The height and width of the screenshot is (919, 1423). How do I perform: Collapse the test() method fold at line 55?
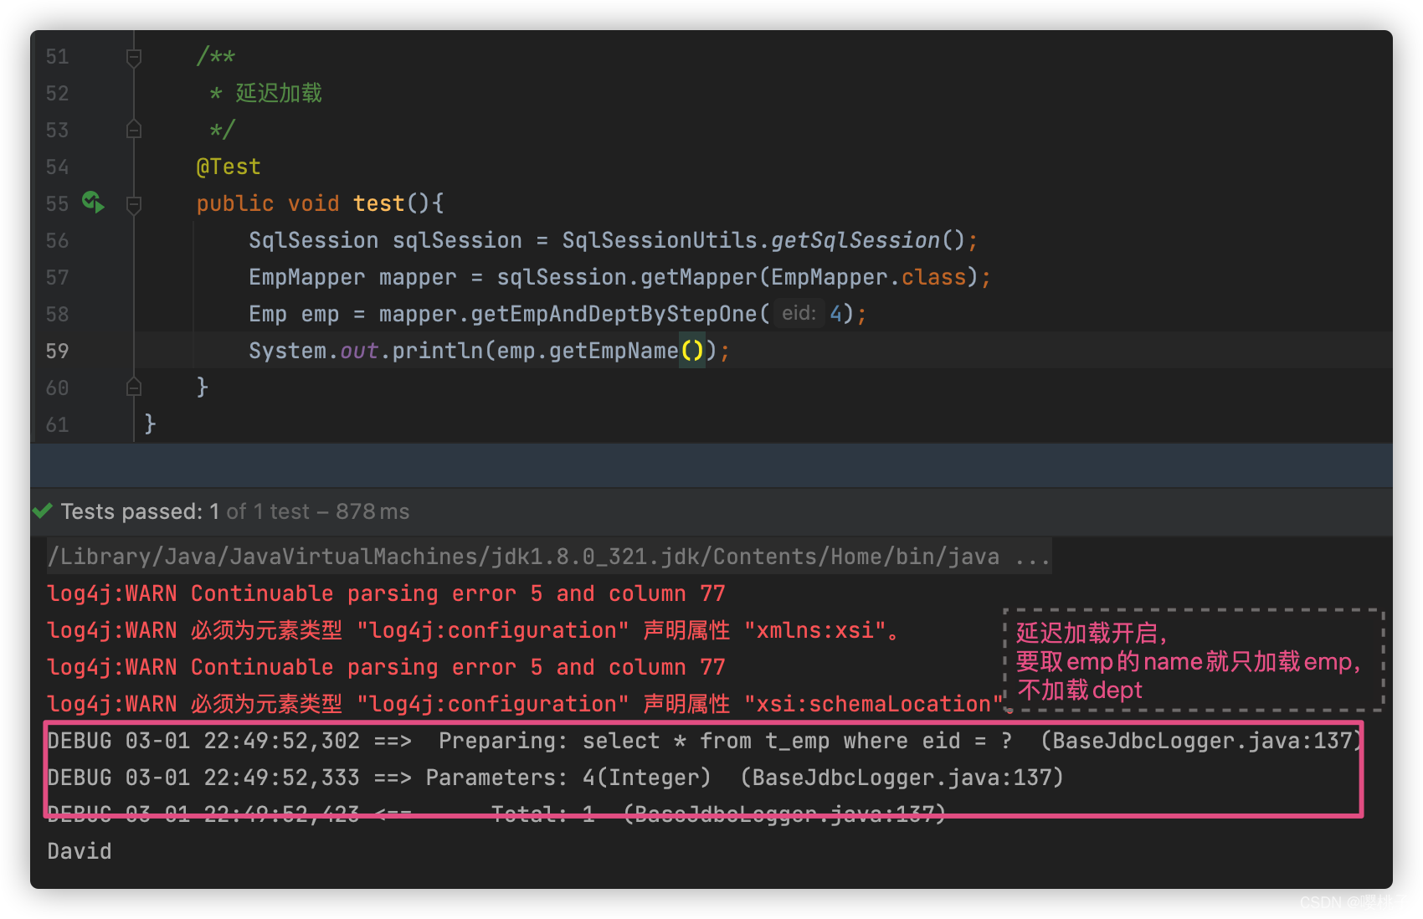tap(133, 203)
